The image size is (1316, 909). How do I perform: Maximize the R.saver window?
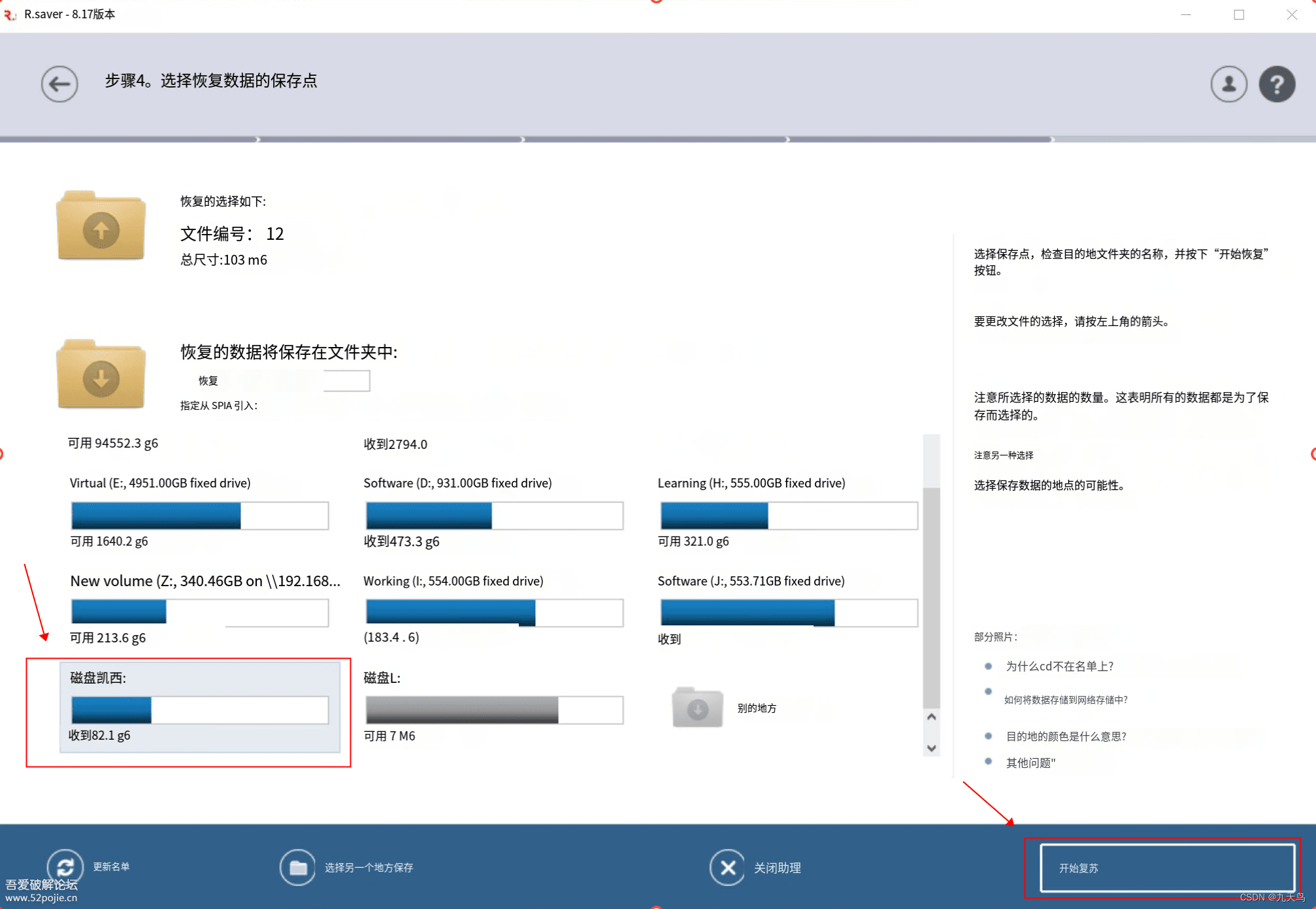point(1239,14)
